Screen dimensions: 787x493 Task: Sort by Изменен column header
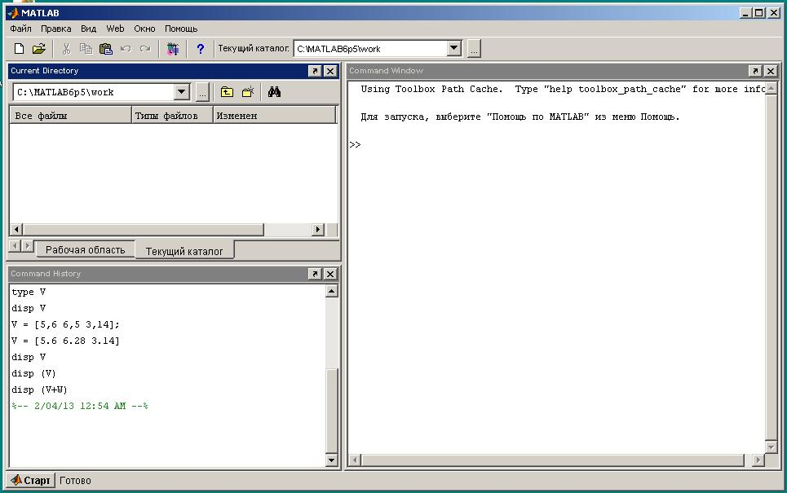point(274,116)
